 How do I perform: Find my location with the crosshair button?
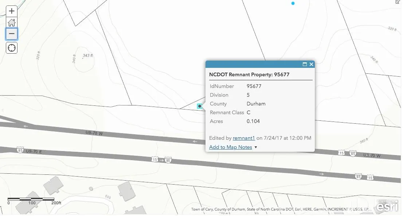coord(12,48)
